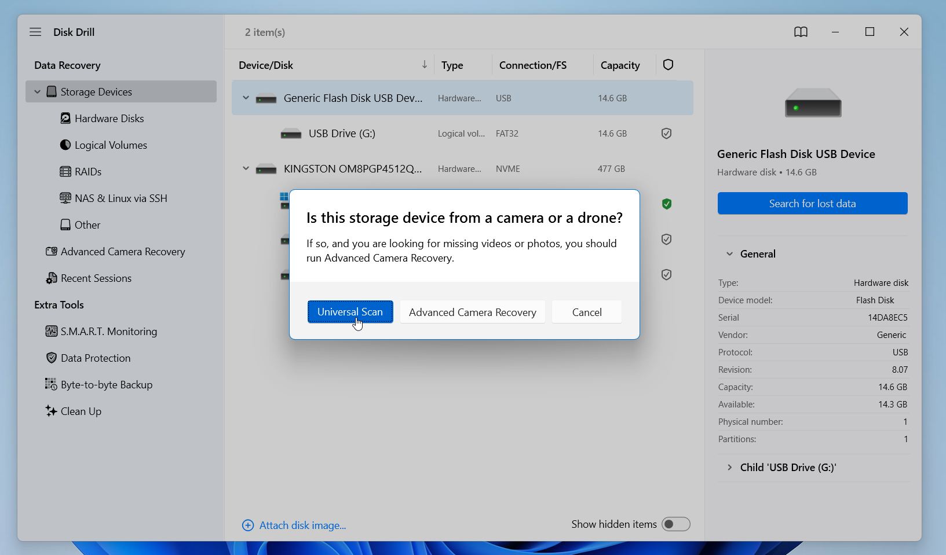Screen dimensions: 946x555
Task: Launch the Clean Up tool
Action: pos(51,411)
